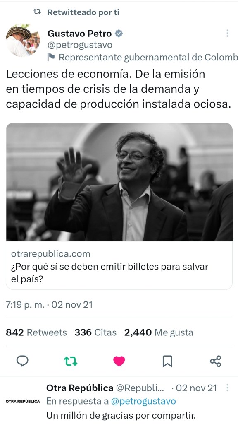Image resolution: width=238 pixels, height=424 pixels.
Task: Open the otrarepublica.com article preview image
Action: coord(119,182)
